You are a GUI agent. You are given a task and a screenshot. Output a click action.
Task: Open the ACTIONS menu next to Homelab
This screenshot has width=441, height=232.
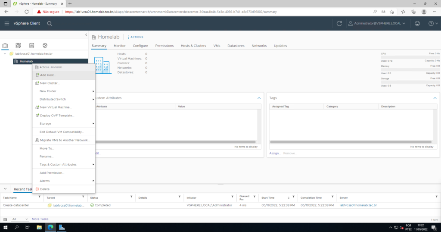click(x=136, y=37)
